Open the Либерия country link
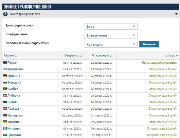The height and width of the screenshot is (138, 180). [14, 96]
